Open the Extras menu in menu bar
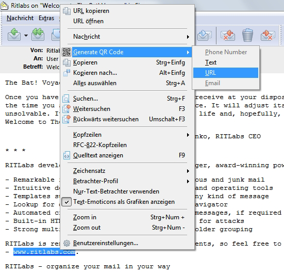 (46, 18)
